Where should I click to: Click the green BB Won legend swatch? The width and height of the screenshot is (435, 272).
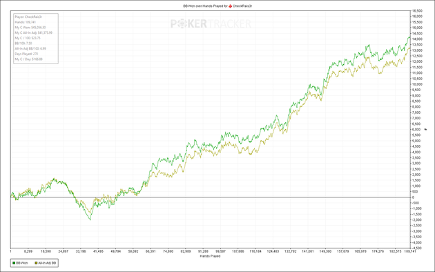coord(14,263)
